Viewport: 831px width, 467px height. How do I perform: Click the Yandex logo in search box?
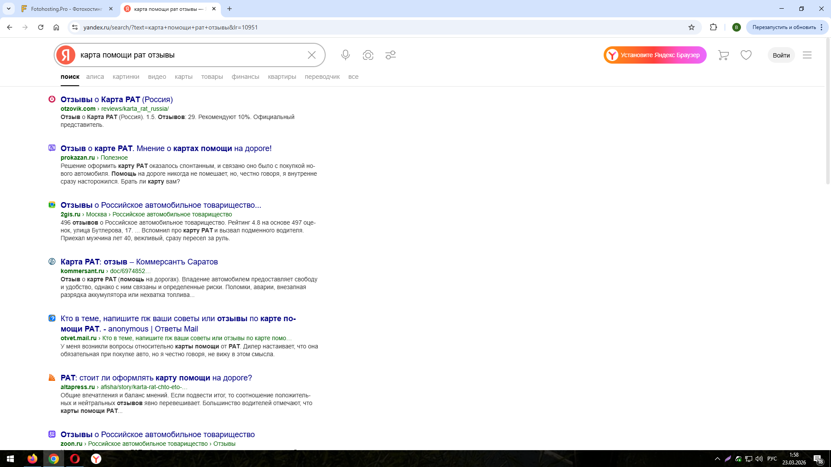[x=66, y=55]
